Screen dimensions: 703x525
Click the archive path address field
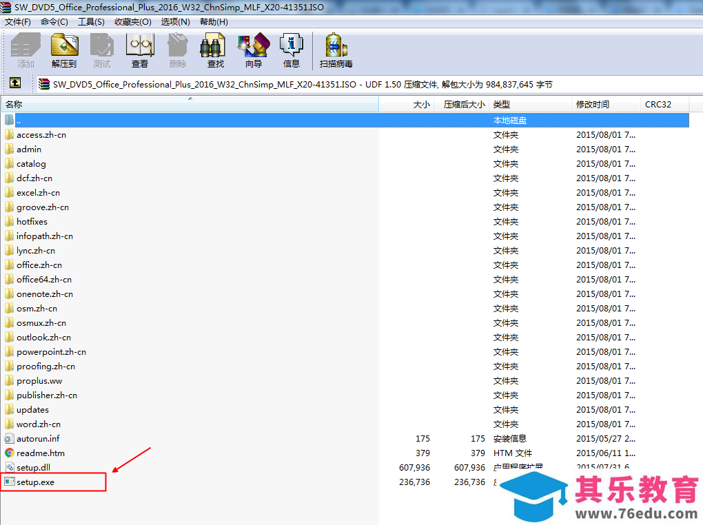pos(369,84)
